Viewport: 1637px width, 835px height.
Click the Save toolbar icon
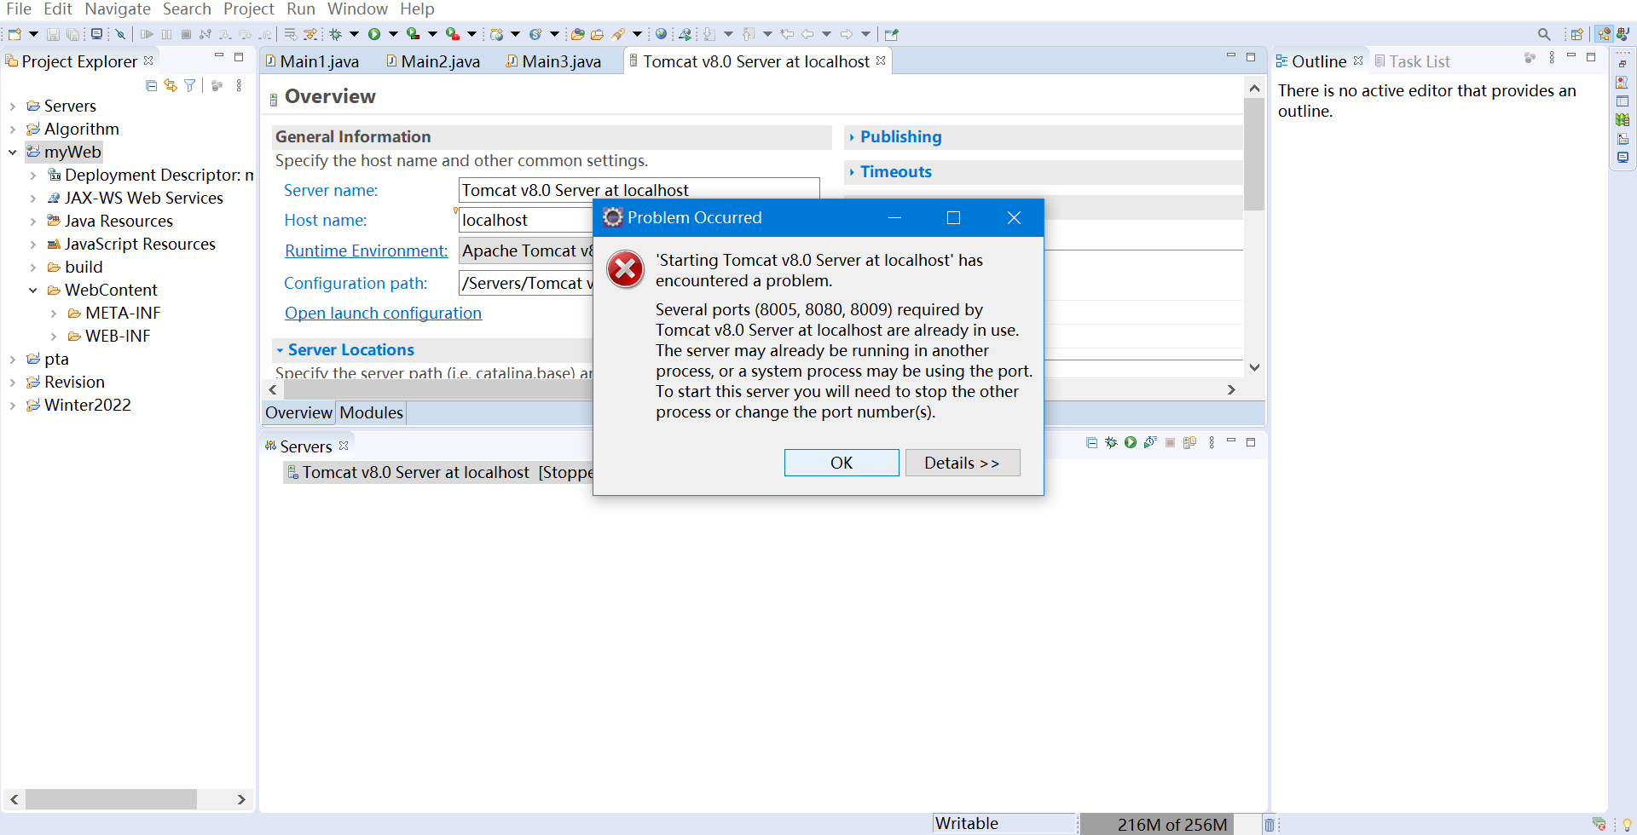[53, 34]
